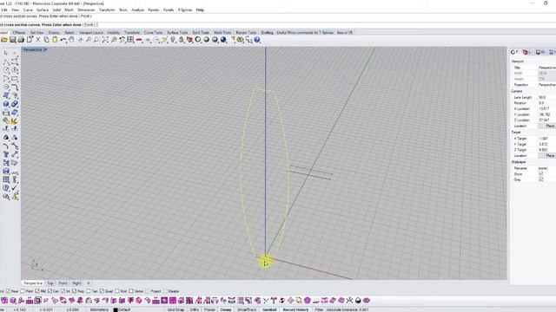556x312 pixels.
Task: Click the Zoom Extents icon
Action: tap(105, 40)
